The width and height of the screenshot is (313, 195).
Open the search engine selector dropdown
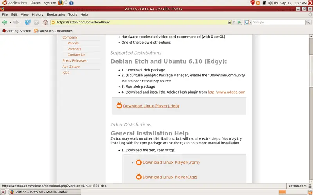[250, 22]
